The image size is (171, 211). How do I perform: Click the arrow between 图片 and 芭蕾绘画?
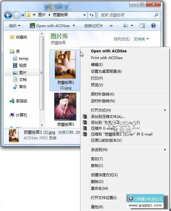tap(50, 15)
